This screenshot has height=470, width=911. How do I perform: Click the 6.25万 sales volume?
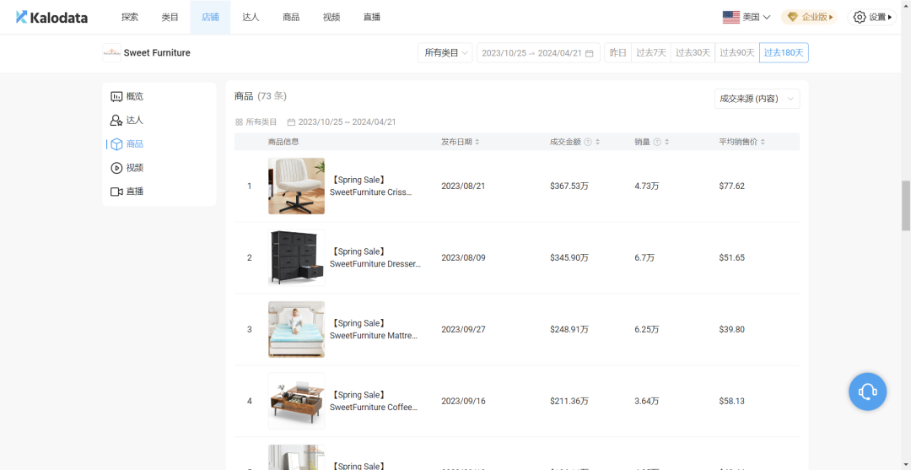(x=647, y=329)
